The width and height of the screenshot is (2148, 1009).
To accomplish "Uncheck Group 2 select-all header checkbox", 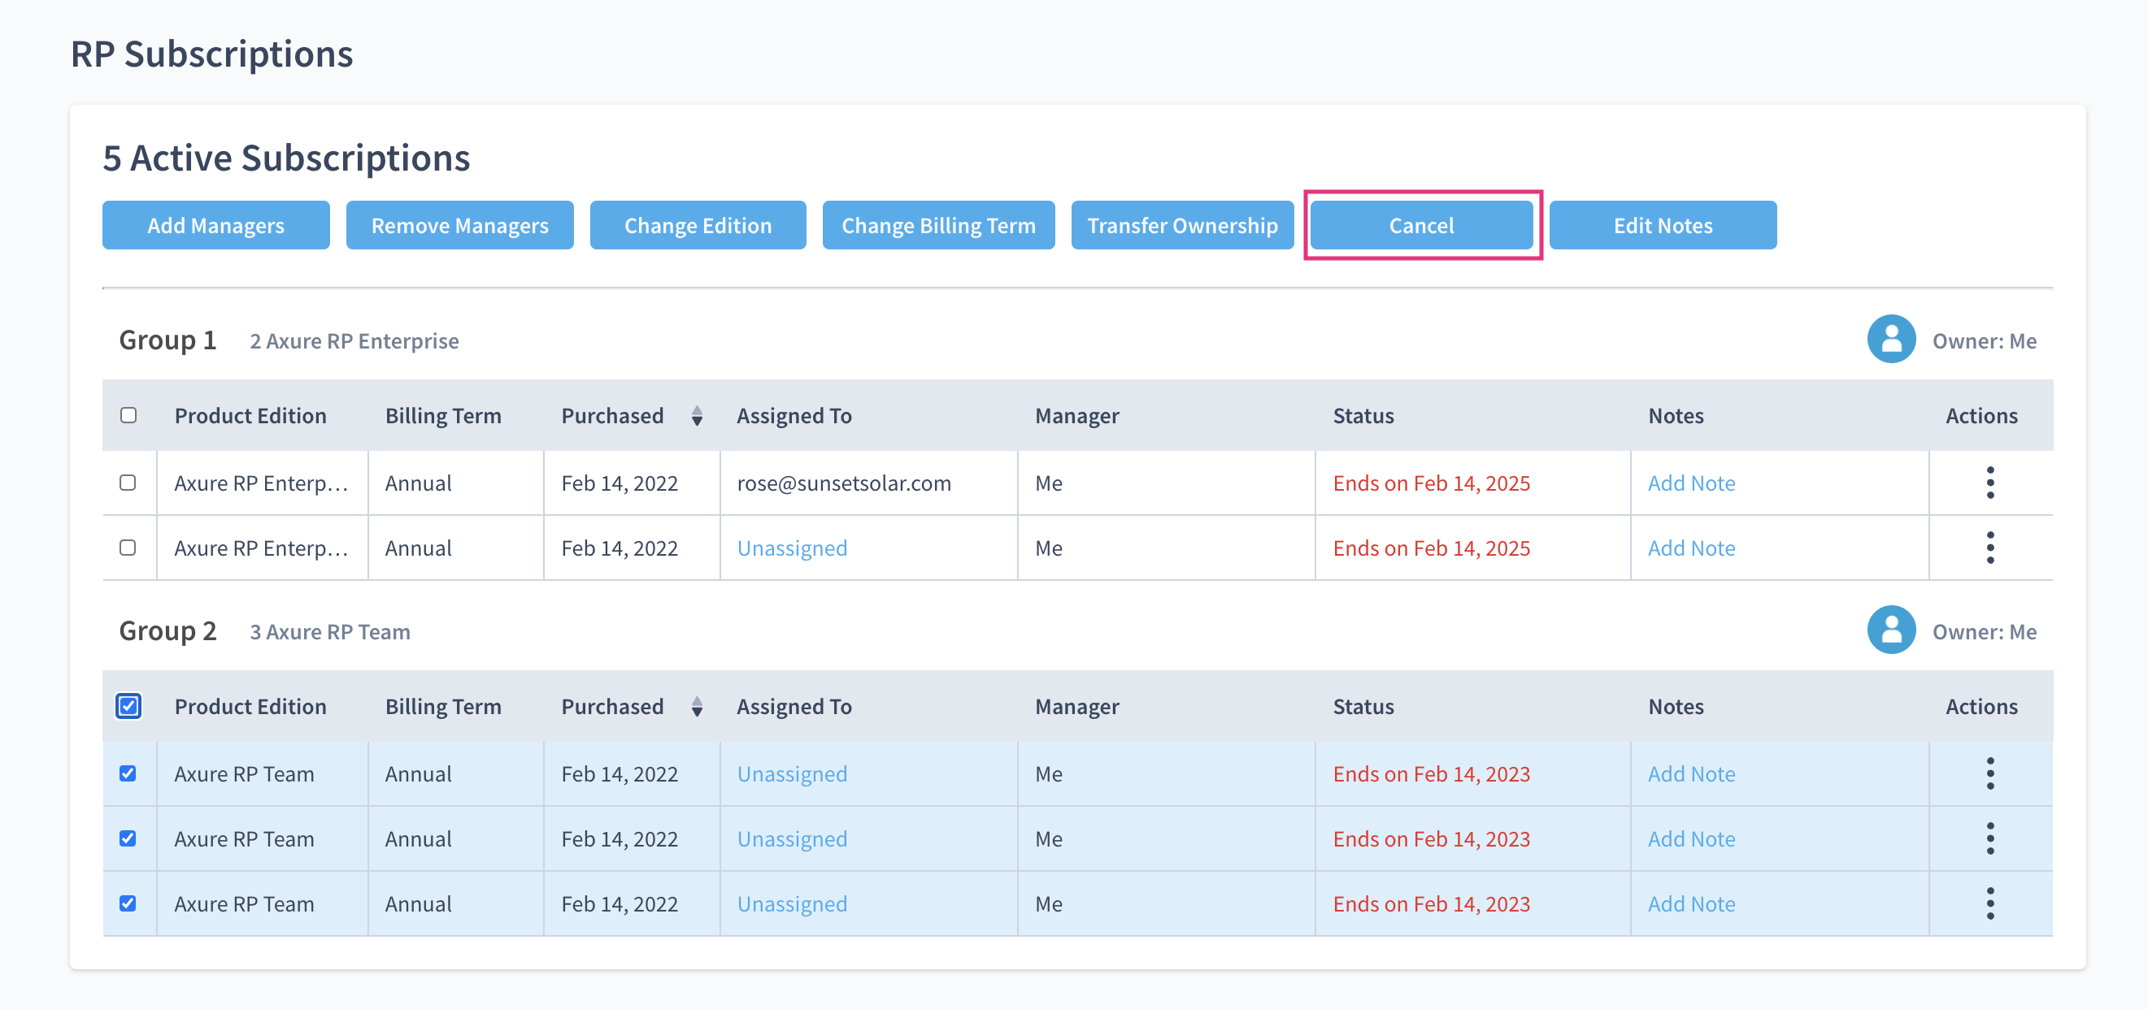I will 128,706.
